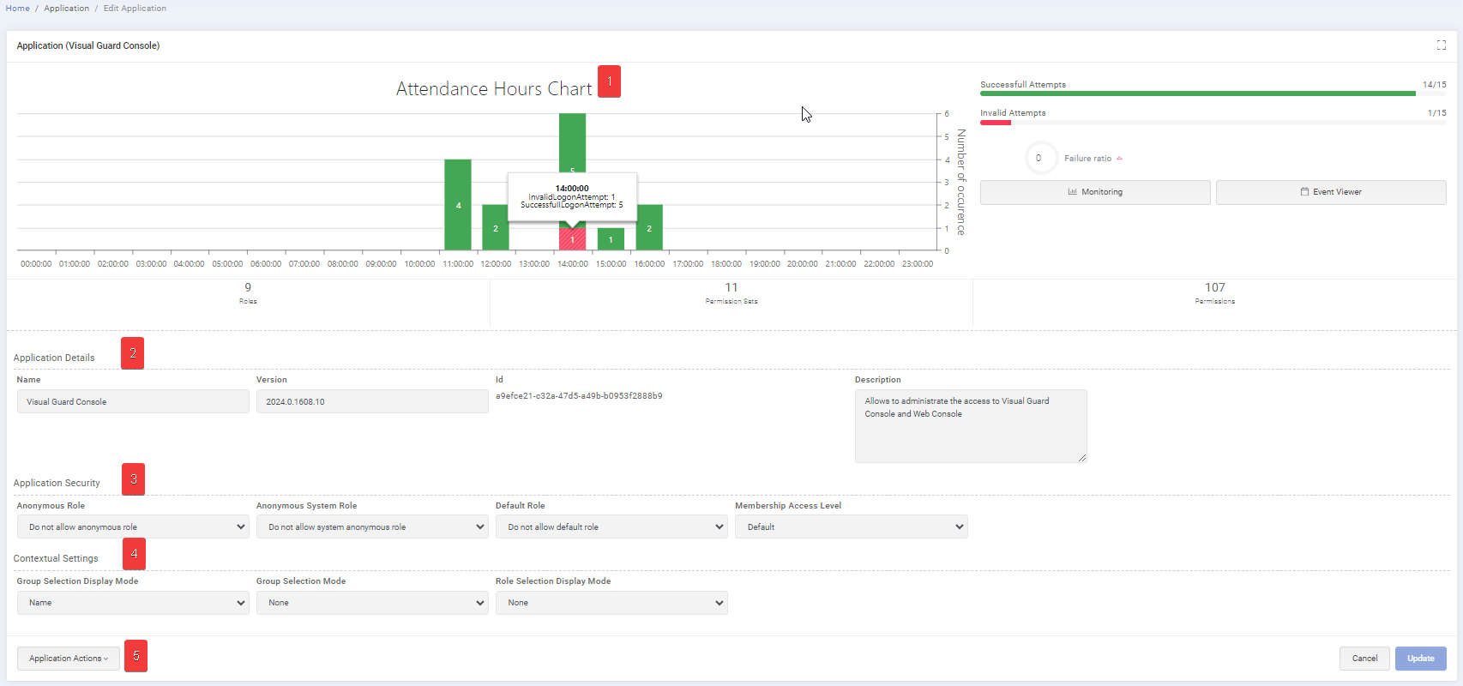Screen dimensions: 1463x686
Task: Open Membership Access Level dropdown
Action: (x=851, y=527)
